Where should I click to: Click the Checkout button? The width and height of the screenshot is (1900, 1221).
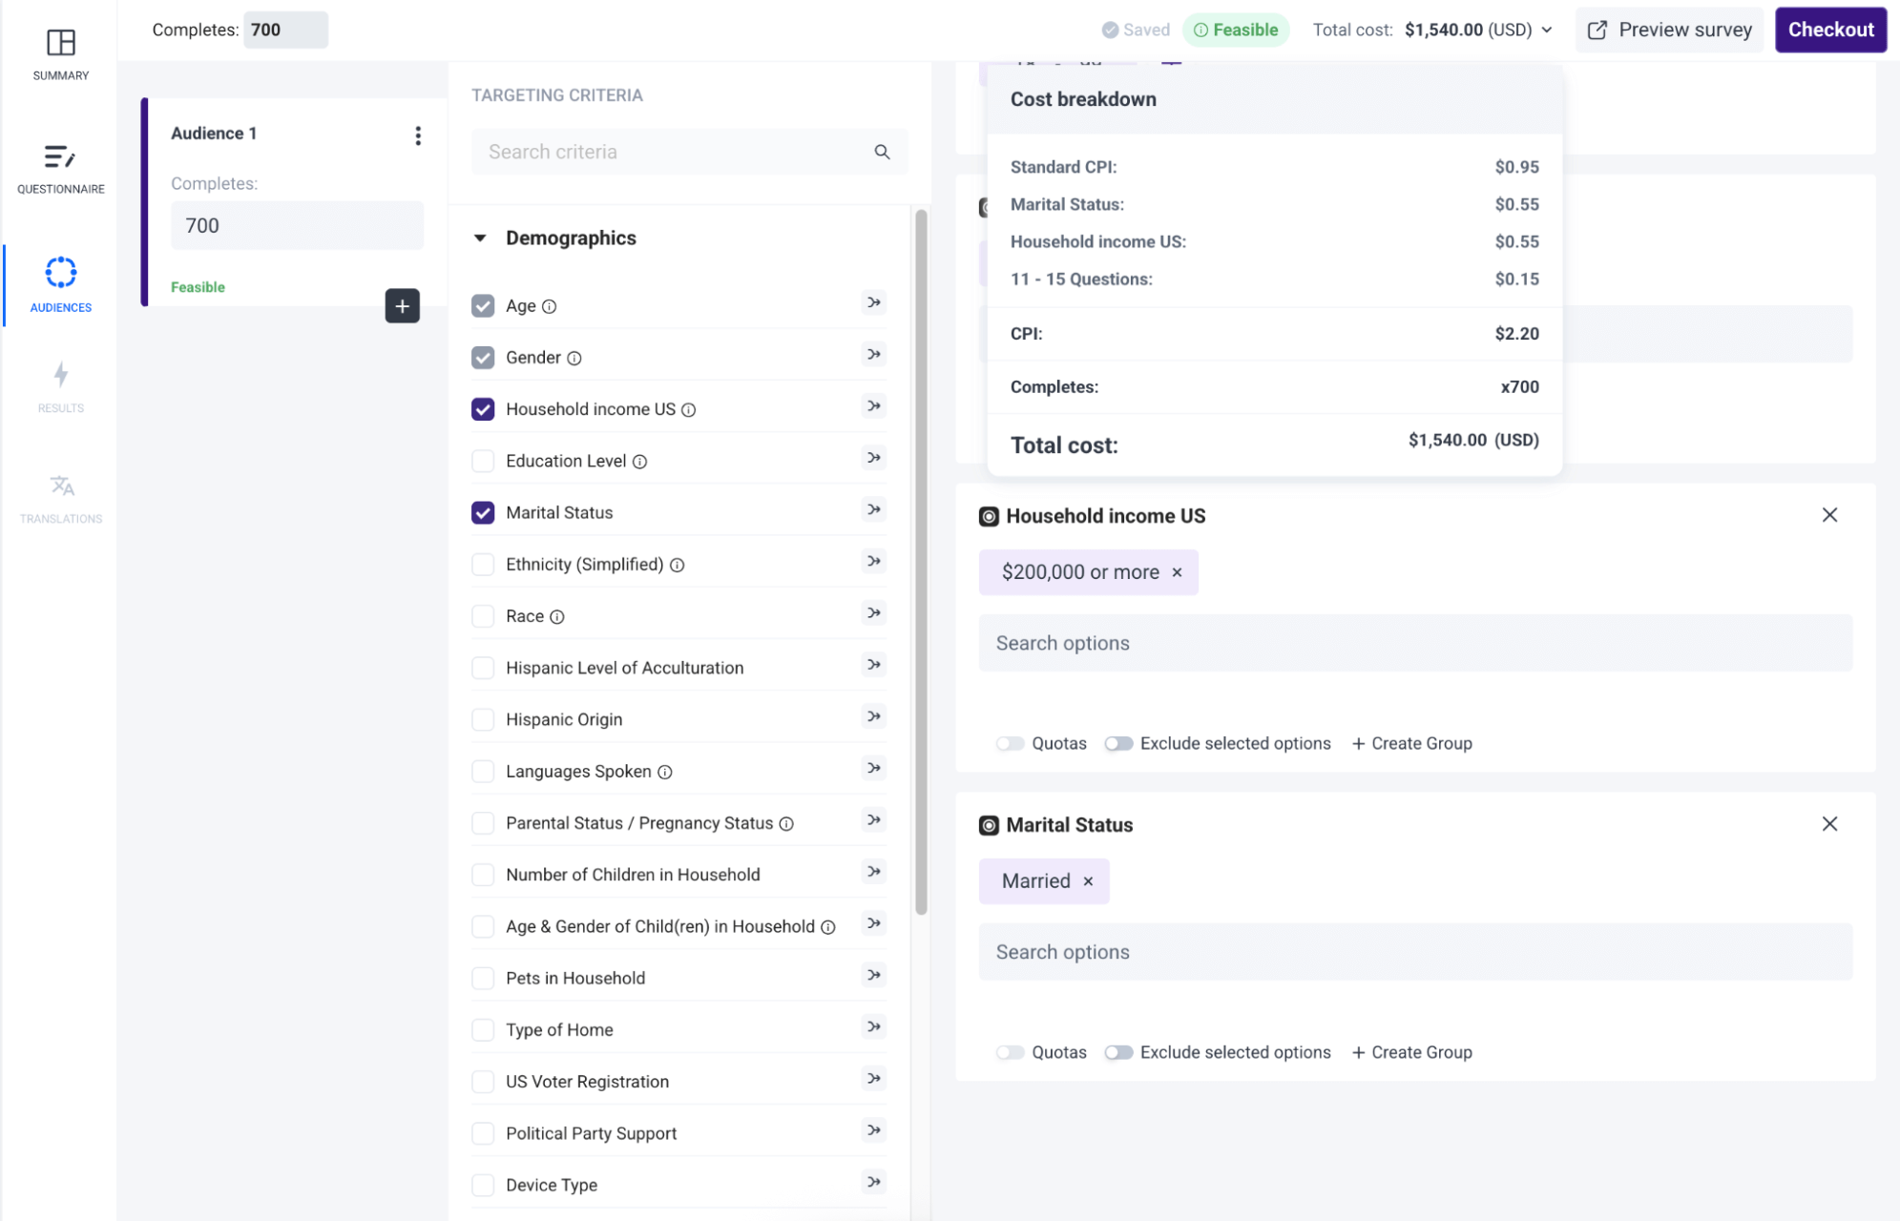click(1829, 30)
